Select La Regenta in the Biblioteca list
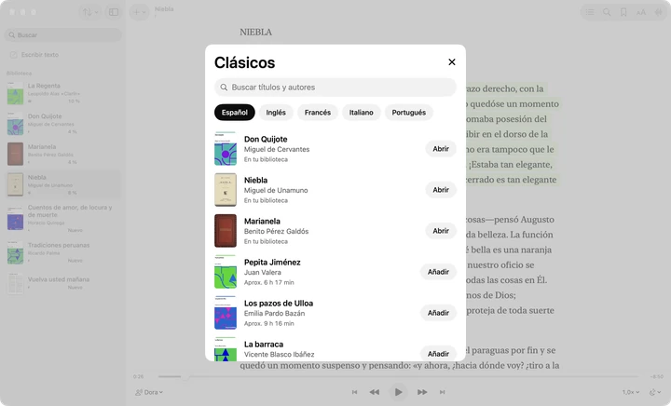The width and height of the screenshot is (671, 406). pyautogui.click(x=63, y=93)
